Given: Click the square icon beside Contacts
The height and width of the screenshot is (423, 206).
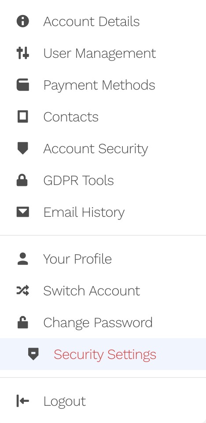Looking at the screenshot, I should pyautogui.click(x=22, y=117).
